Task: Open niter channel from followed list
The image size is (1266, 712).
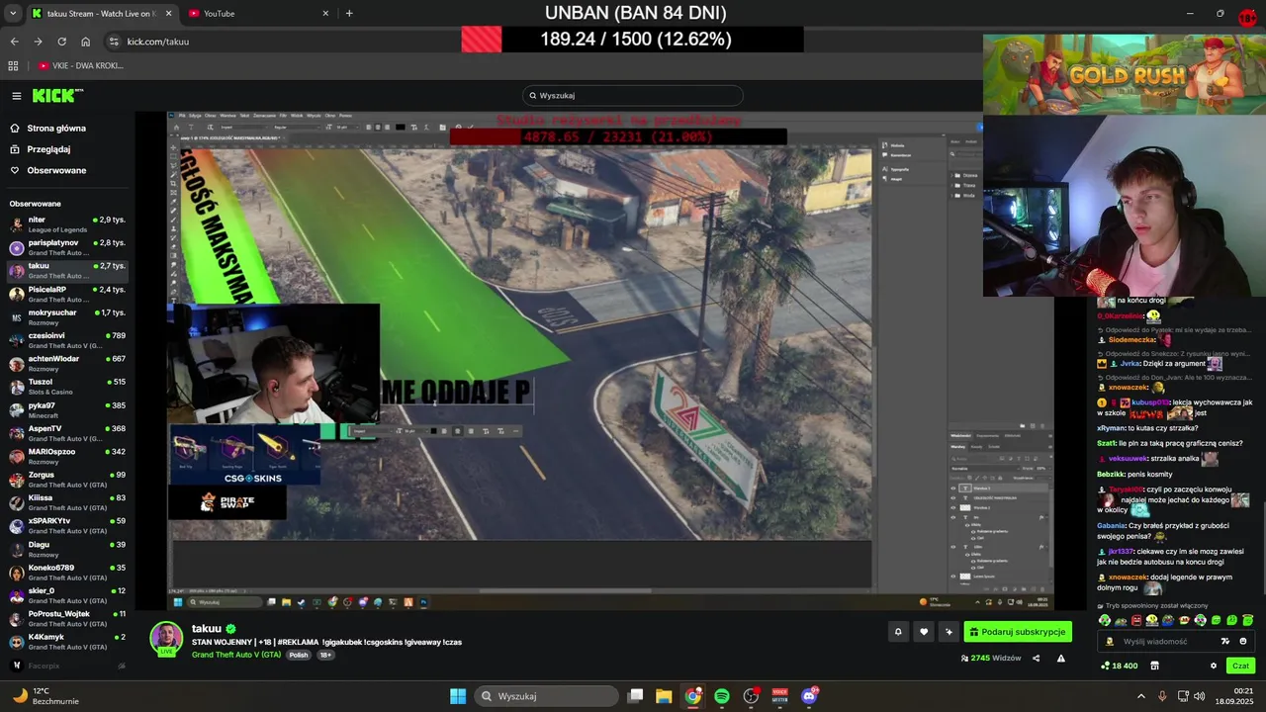Action: 67,223
